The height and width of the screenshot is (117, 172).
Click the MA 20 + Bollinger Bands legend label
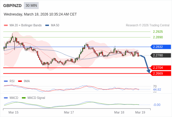pos(26,25)
